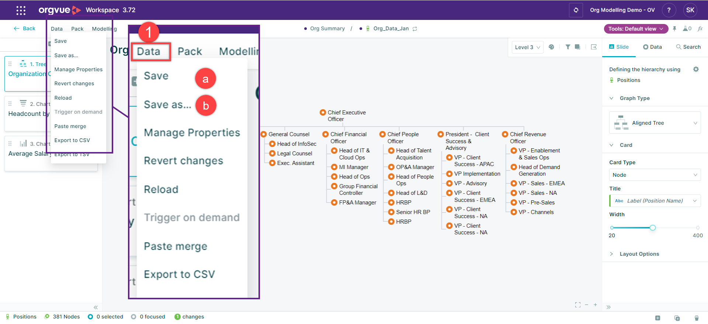The height and width of the screenshot is (324, 708).
Task: Click the Back button
Action: click(25, 28)
